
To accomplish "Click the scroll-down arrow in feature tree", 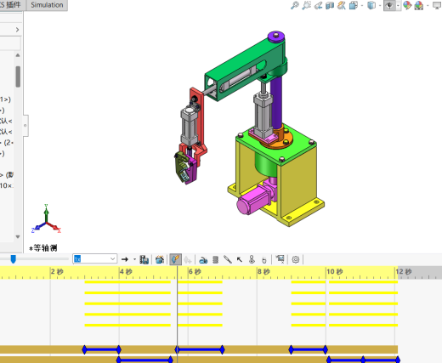I will click(x=18, y=236).
